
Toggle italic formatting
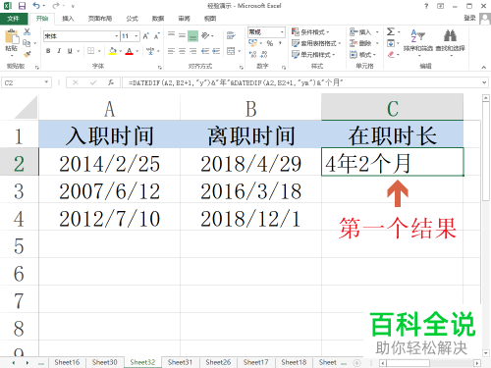(x=59, y=51)
